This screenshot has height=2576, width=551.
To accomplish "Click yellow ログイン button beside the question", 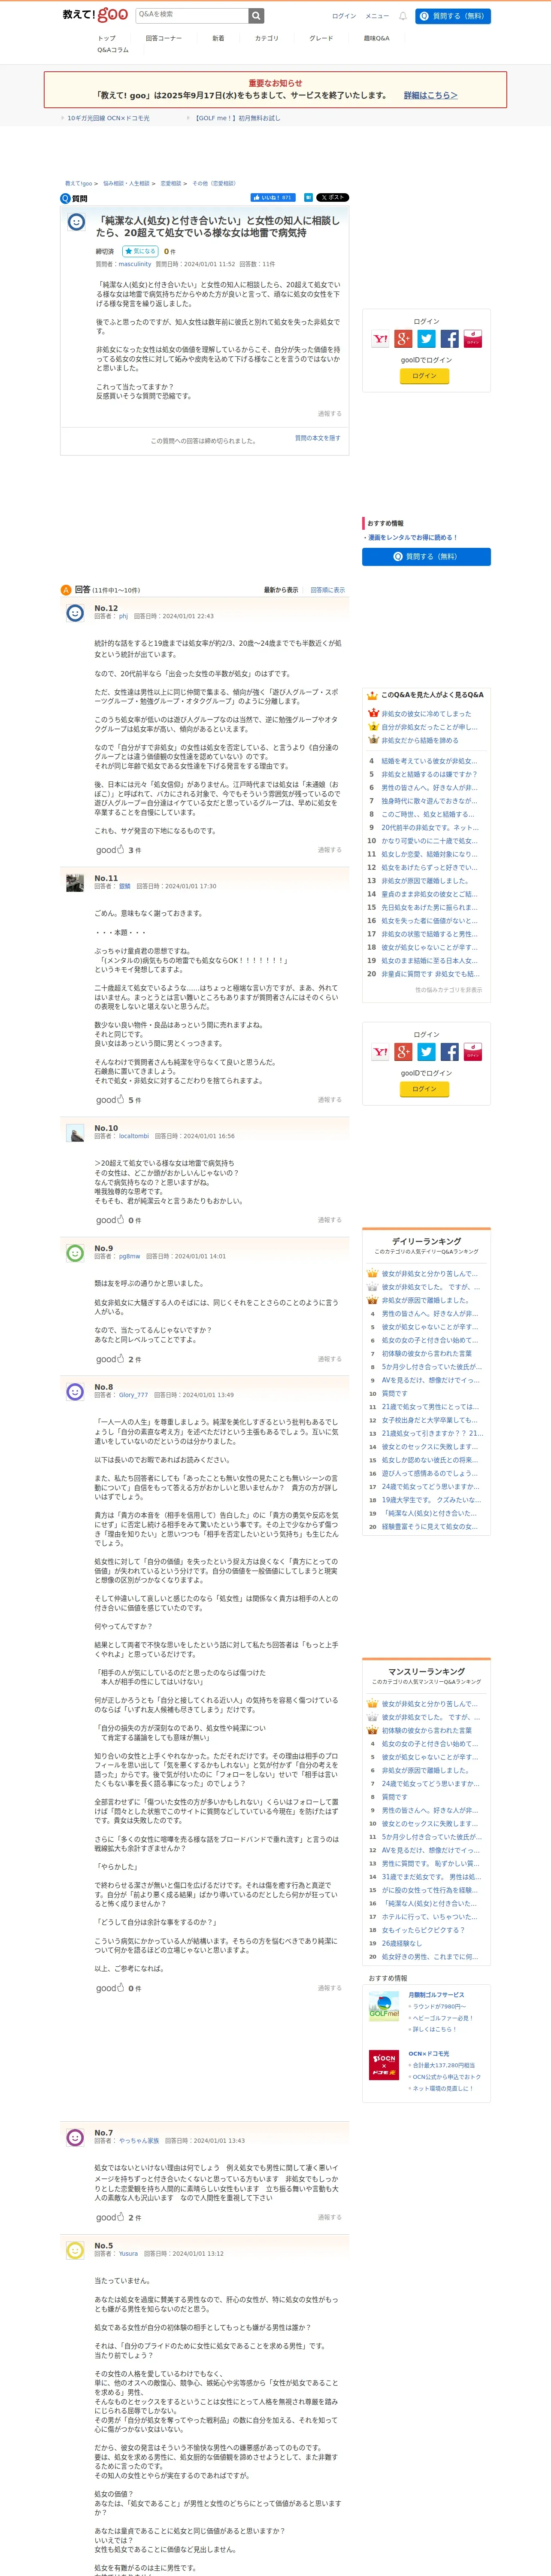I will [x=424, y=376].
